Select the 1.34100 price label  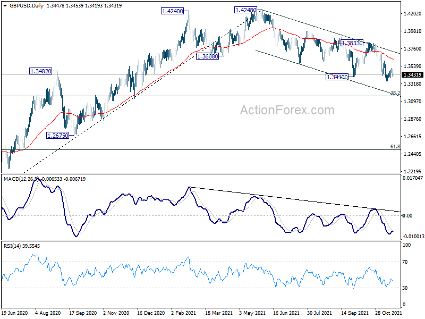pos(337,77)
